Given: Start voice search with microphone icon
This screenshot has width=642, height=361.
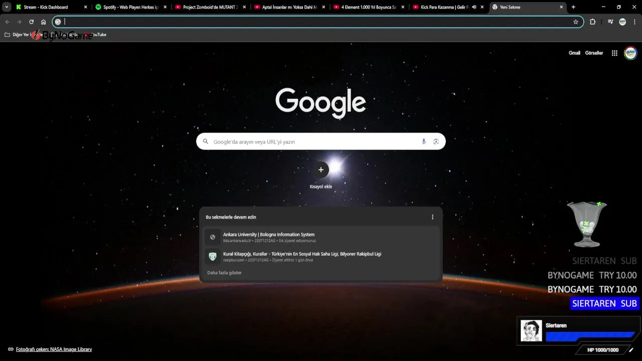Looking at the screenshot, I should 424,141.
